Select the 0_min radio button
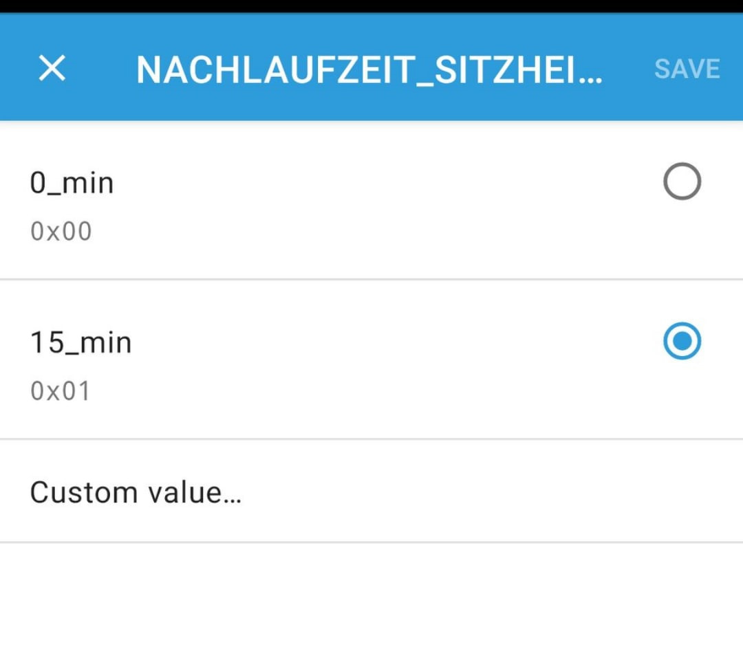Screen dimensions: 743x653 click(682, 182)
